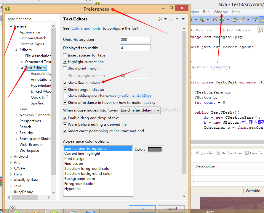Click the preferences tree scroll-down arrow
This screenshot has width=264, height=213.
pos(54,193)
